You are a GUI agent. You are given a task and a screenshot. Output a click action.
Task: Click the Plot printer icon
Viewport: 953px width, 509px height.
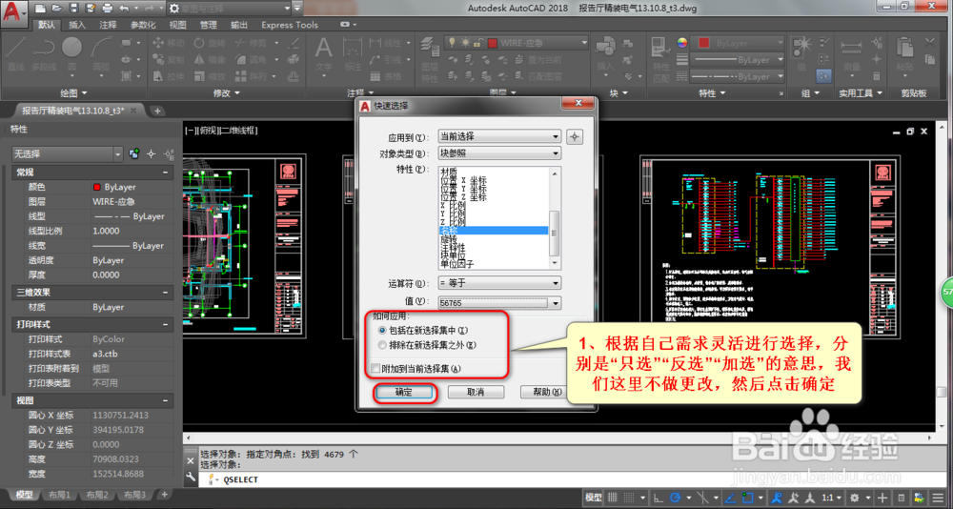[x=108, y=9]
